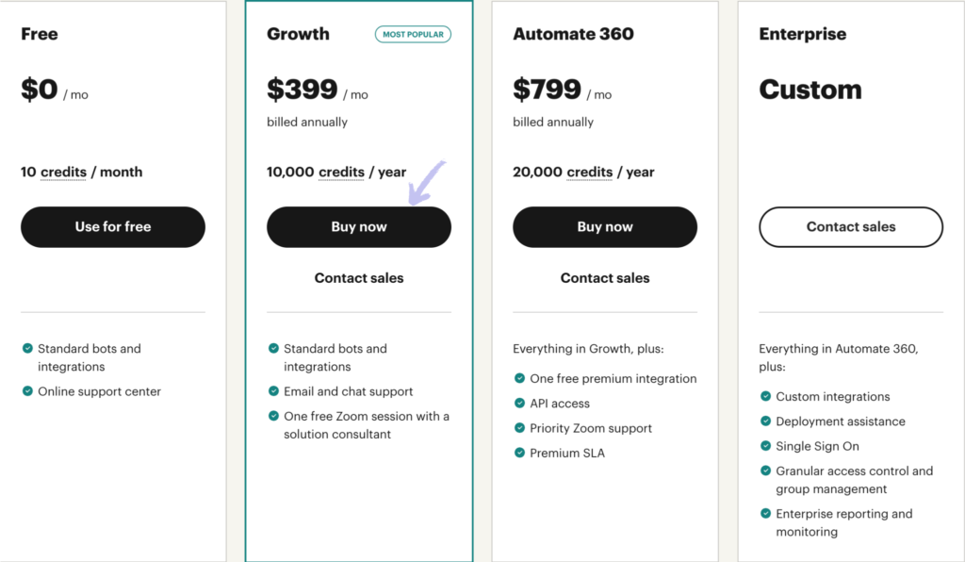Click Buy now under Automate 360 plan
The image size is (965, 562).
pyautogui.click(x=605, y=227)
